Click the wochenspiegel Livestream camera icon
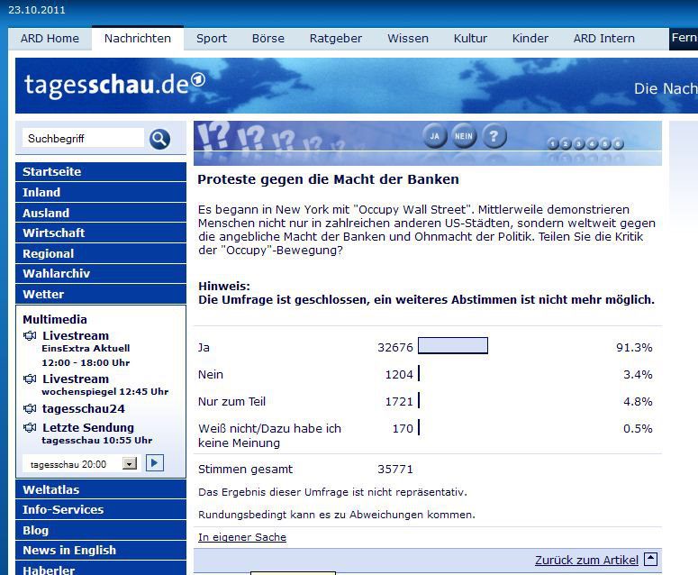The image size is (698, 575). (x=30, y=379)
